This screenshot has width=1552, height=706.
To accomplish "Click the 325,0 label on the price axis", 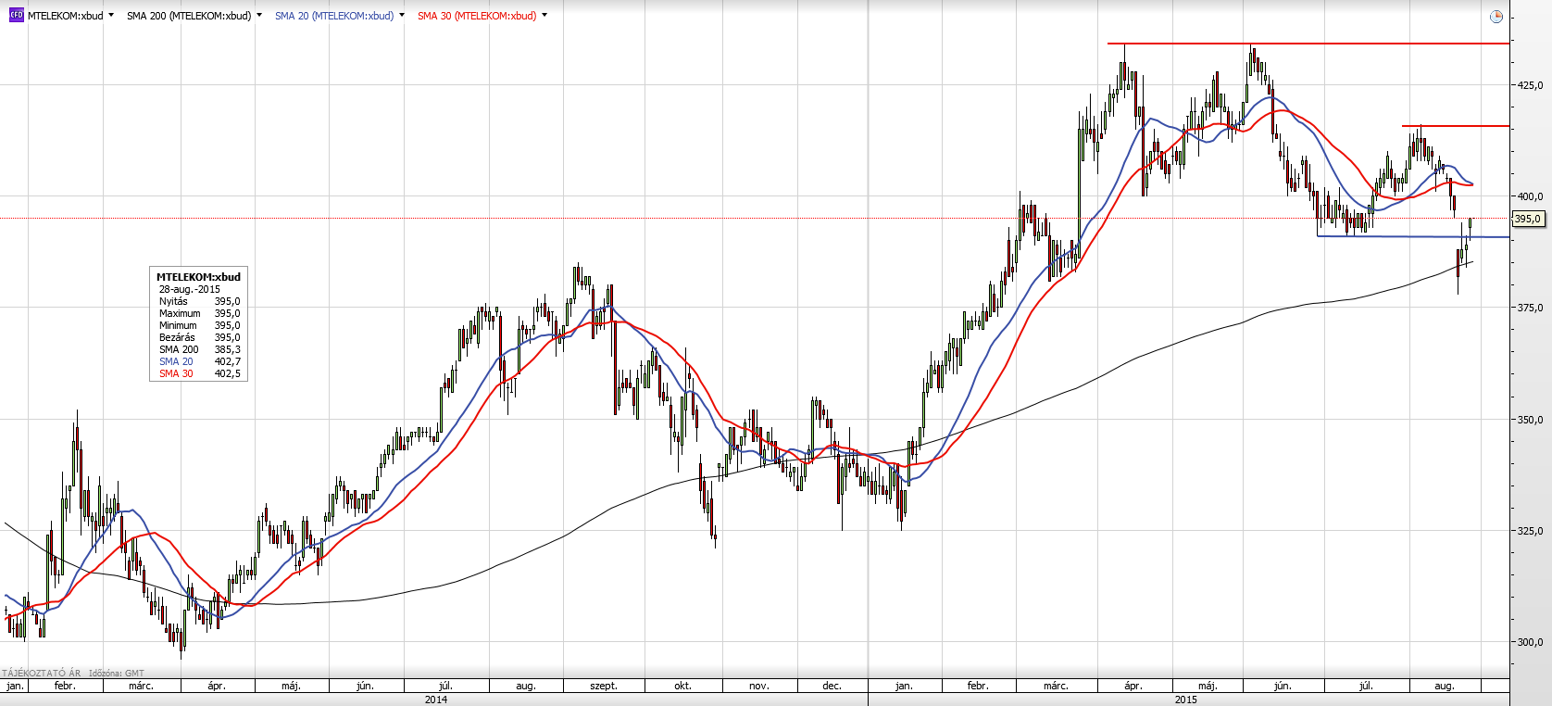I will point(1530,531).
